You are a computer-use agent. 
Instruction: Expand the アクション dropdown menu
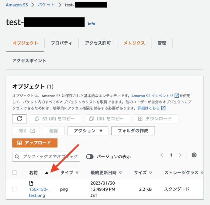pos(88,131)
